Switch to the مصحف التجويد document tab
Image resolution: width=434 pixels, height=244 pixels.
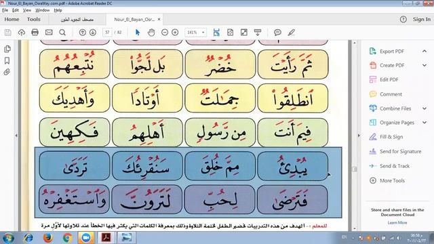pyautogui.click(x=77, y=20)
